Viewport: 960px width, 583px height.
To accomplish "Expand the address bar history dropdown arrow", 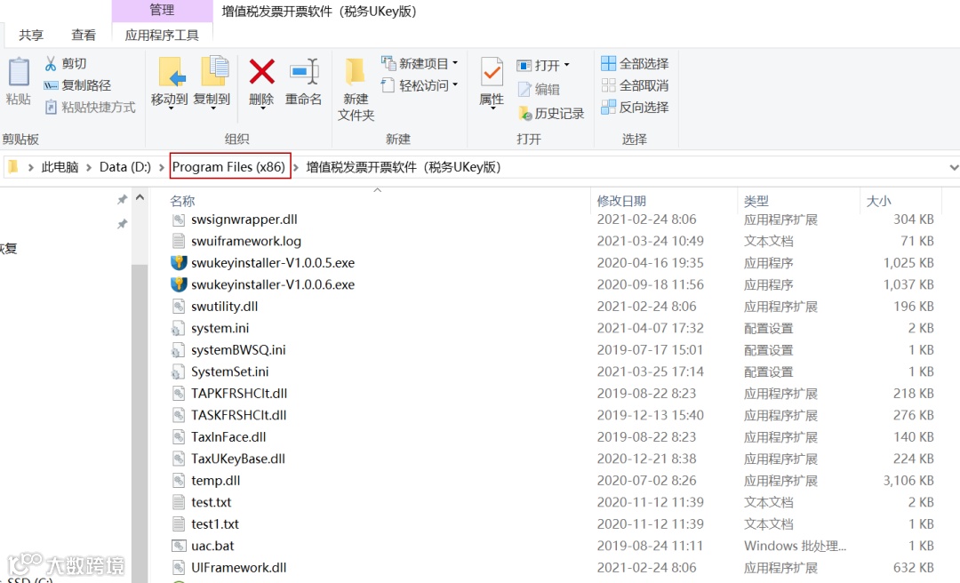I will [x=953, y=167].
